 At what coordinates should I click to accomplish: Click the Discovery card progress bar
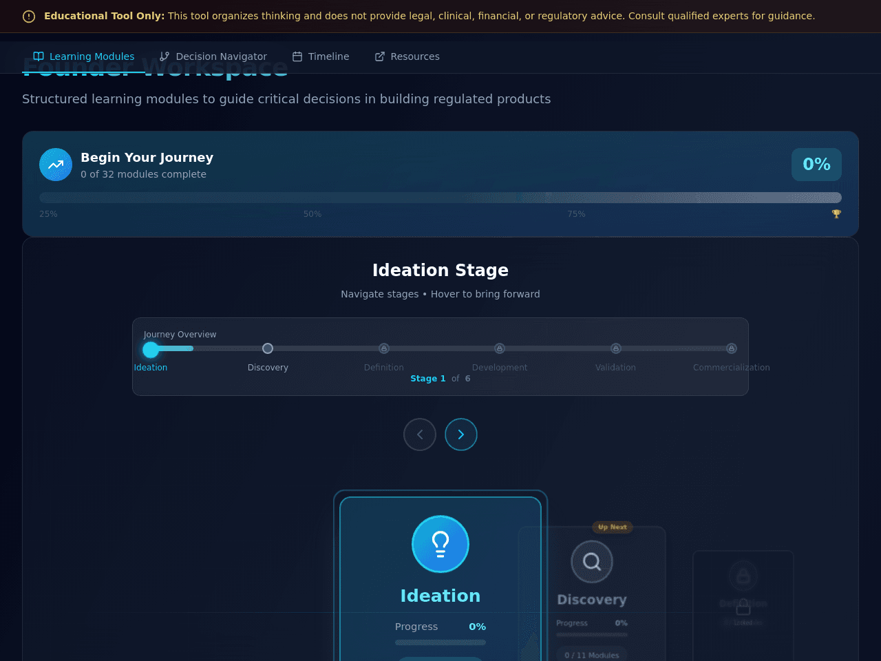[x=592, y=635]
